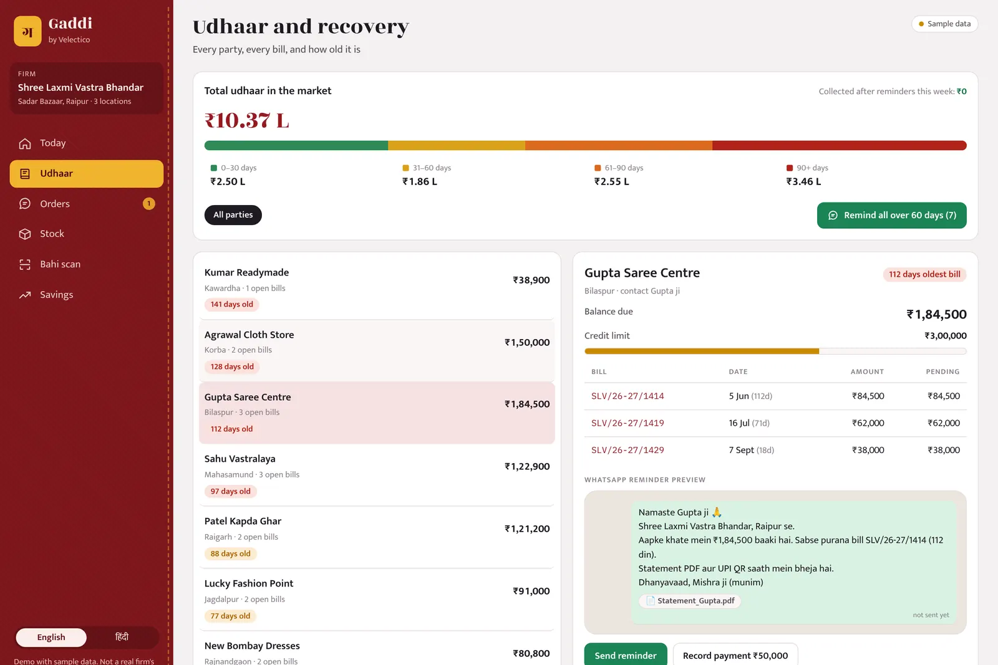
Task: Switch language to Hindi
Action: tap(122, 637)
